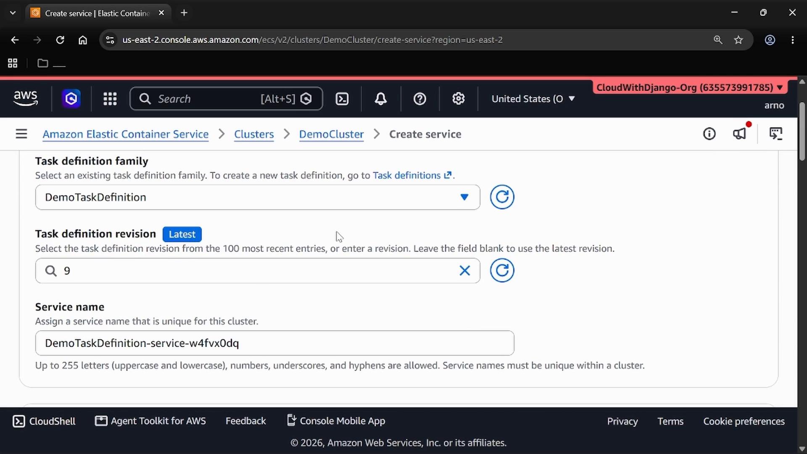Open the AWS services grid menu
The image size is (807, 454).
click(110, 99)
